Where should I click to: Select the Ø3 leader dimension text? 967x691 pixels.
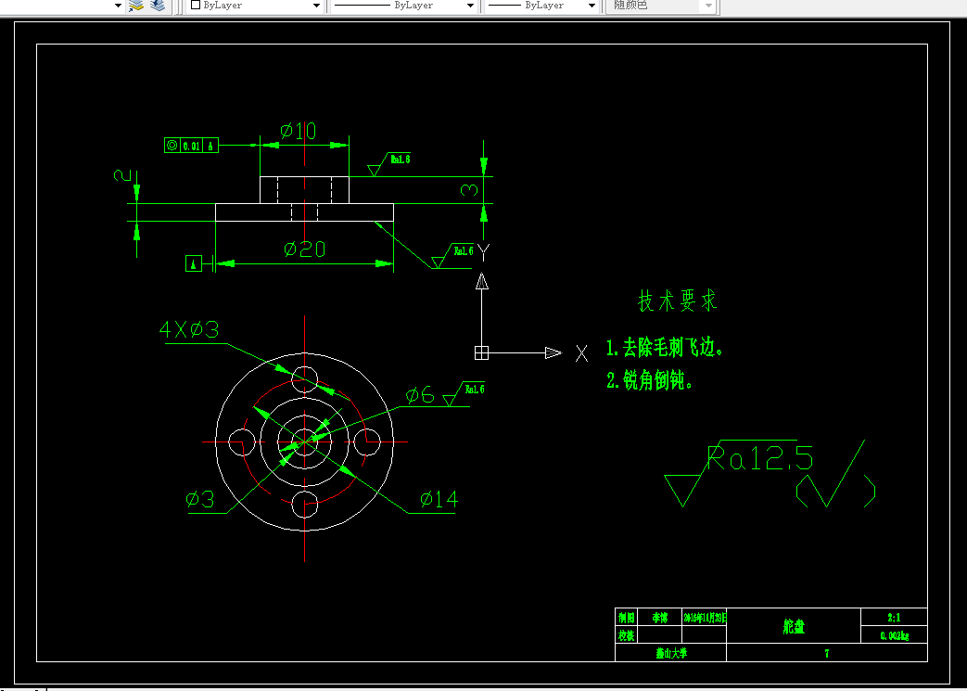(200, 499)
